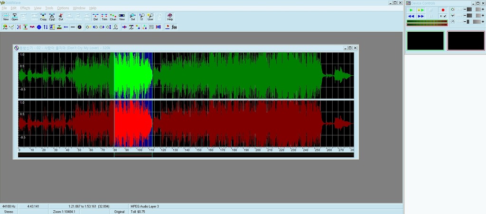
Task: Open the Help book icon
Action: coord(170,17)
